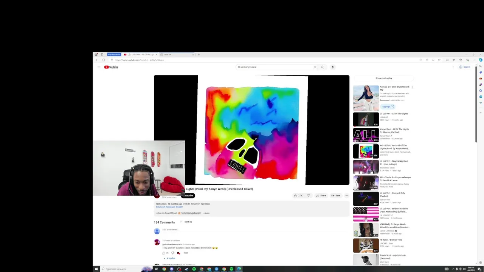Click the taskbar 'Type here to search' box
The height and width of the screenshot is (272, 484).
pyautogui.click(x=127, y=269)
